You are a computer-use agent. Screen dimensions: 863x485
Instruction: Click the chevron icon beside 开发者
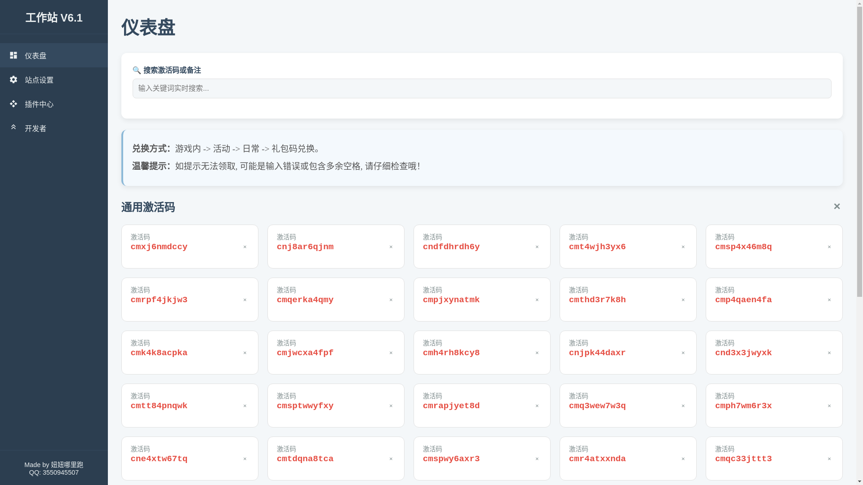[x=13, y=127]
